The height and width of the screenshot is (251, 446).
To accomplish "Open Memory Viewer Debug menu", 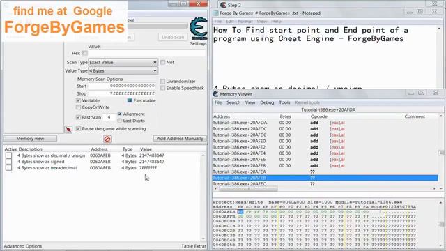I will [267, 102].
